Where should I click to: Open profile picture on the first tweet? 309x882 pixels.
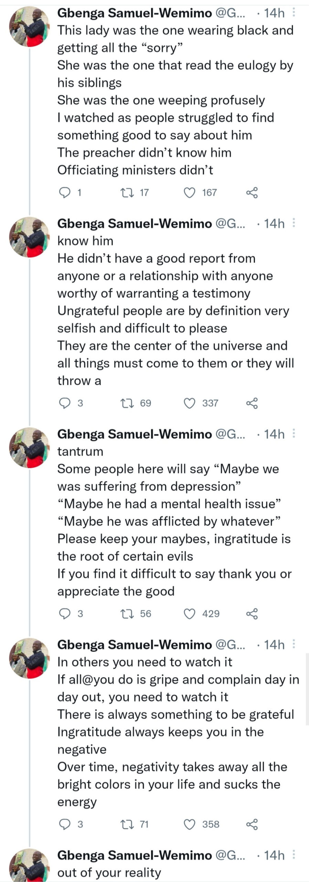(x=29, y=27)
